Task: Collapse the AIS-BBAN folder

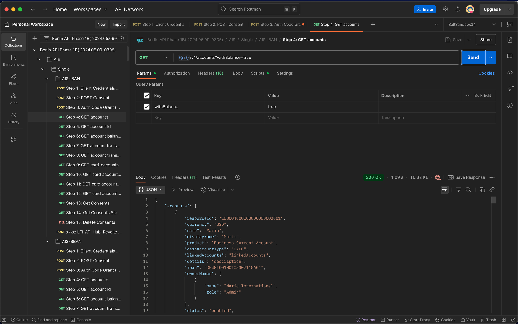Action: coord(47,242)
